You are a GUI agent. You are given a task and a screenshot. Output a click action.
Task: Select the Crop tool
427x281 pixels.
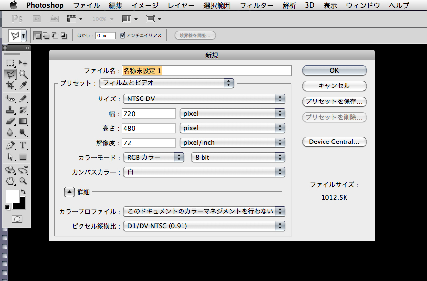[x=10, y=85]
